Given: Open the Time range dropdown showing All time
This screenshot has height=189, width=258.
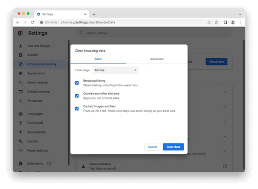Looking at the screenshot, I should coord(115,70).
